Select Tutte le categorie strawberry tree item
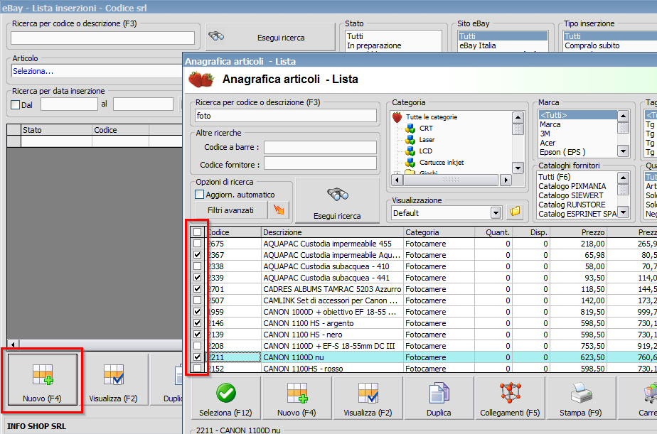This screenshot has height=434, width=657. pos(431,117)
